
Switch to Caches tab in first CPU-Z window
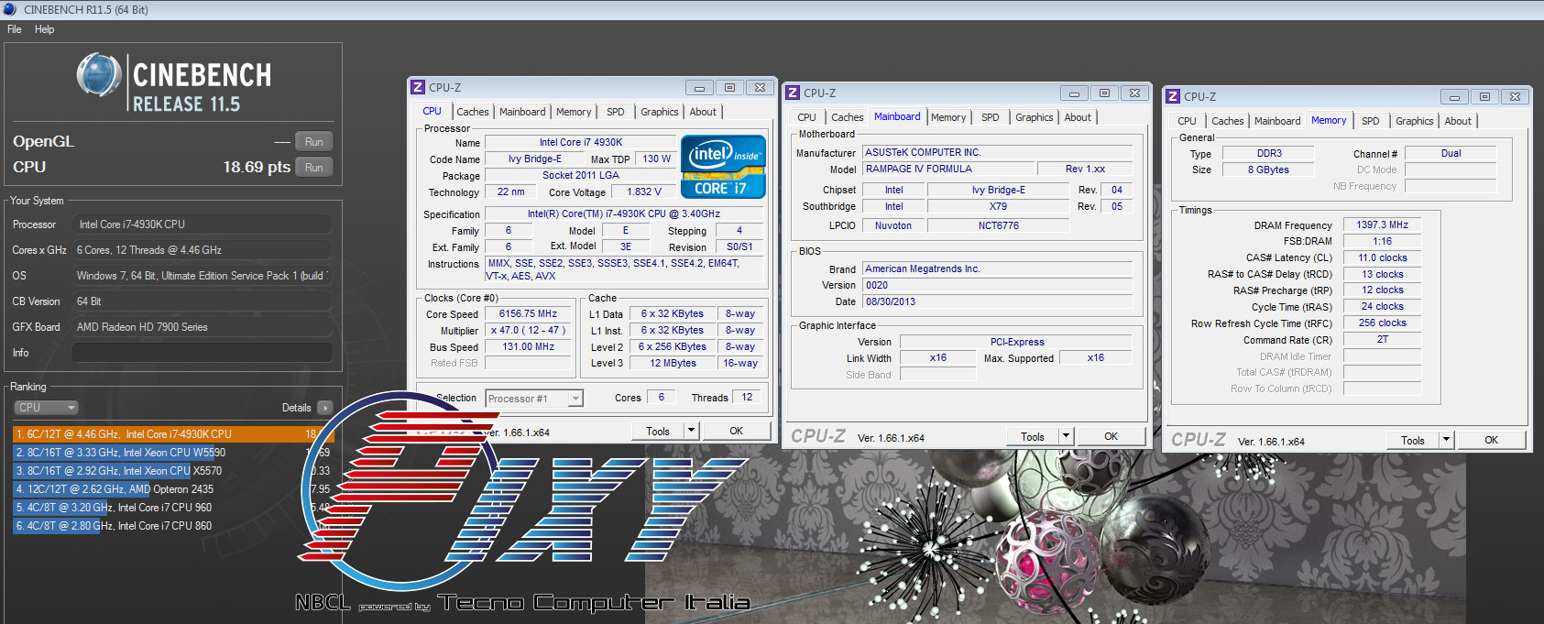(473, 112)
